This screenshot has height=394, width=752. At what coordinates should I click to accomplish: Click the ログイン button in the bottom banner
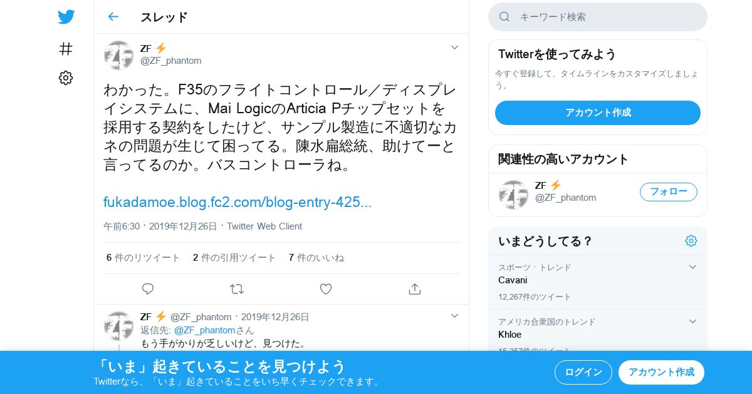pos(583,372)
